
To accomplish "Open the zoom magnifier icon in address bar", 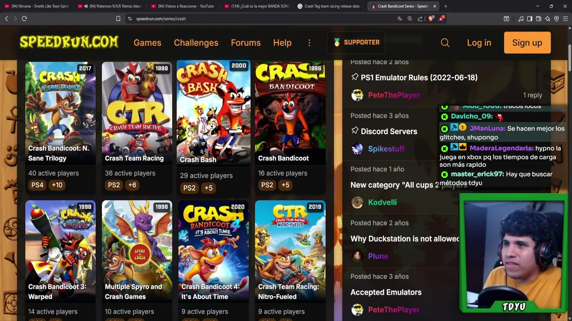I will 410,19.
